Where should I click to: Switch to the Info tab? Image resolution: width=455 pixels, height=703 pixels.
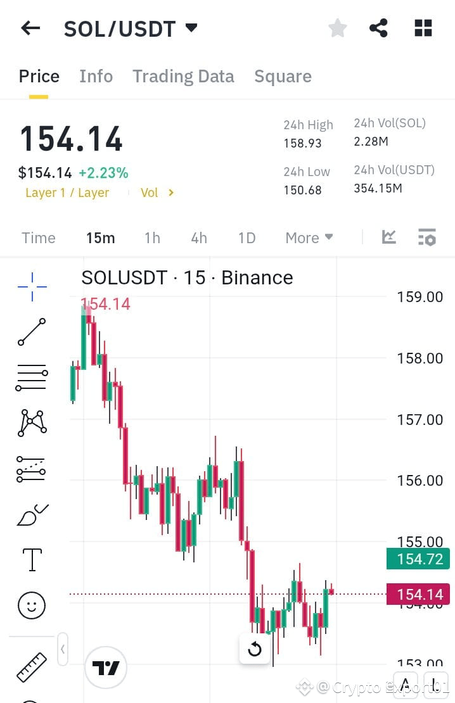point(96,76)
